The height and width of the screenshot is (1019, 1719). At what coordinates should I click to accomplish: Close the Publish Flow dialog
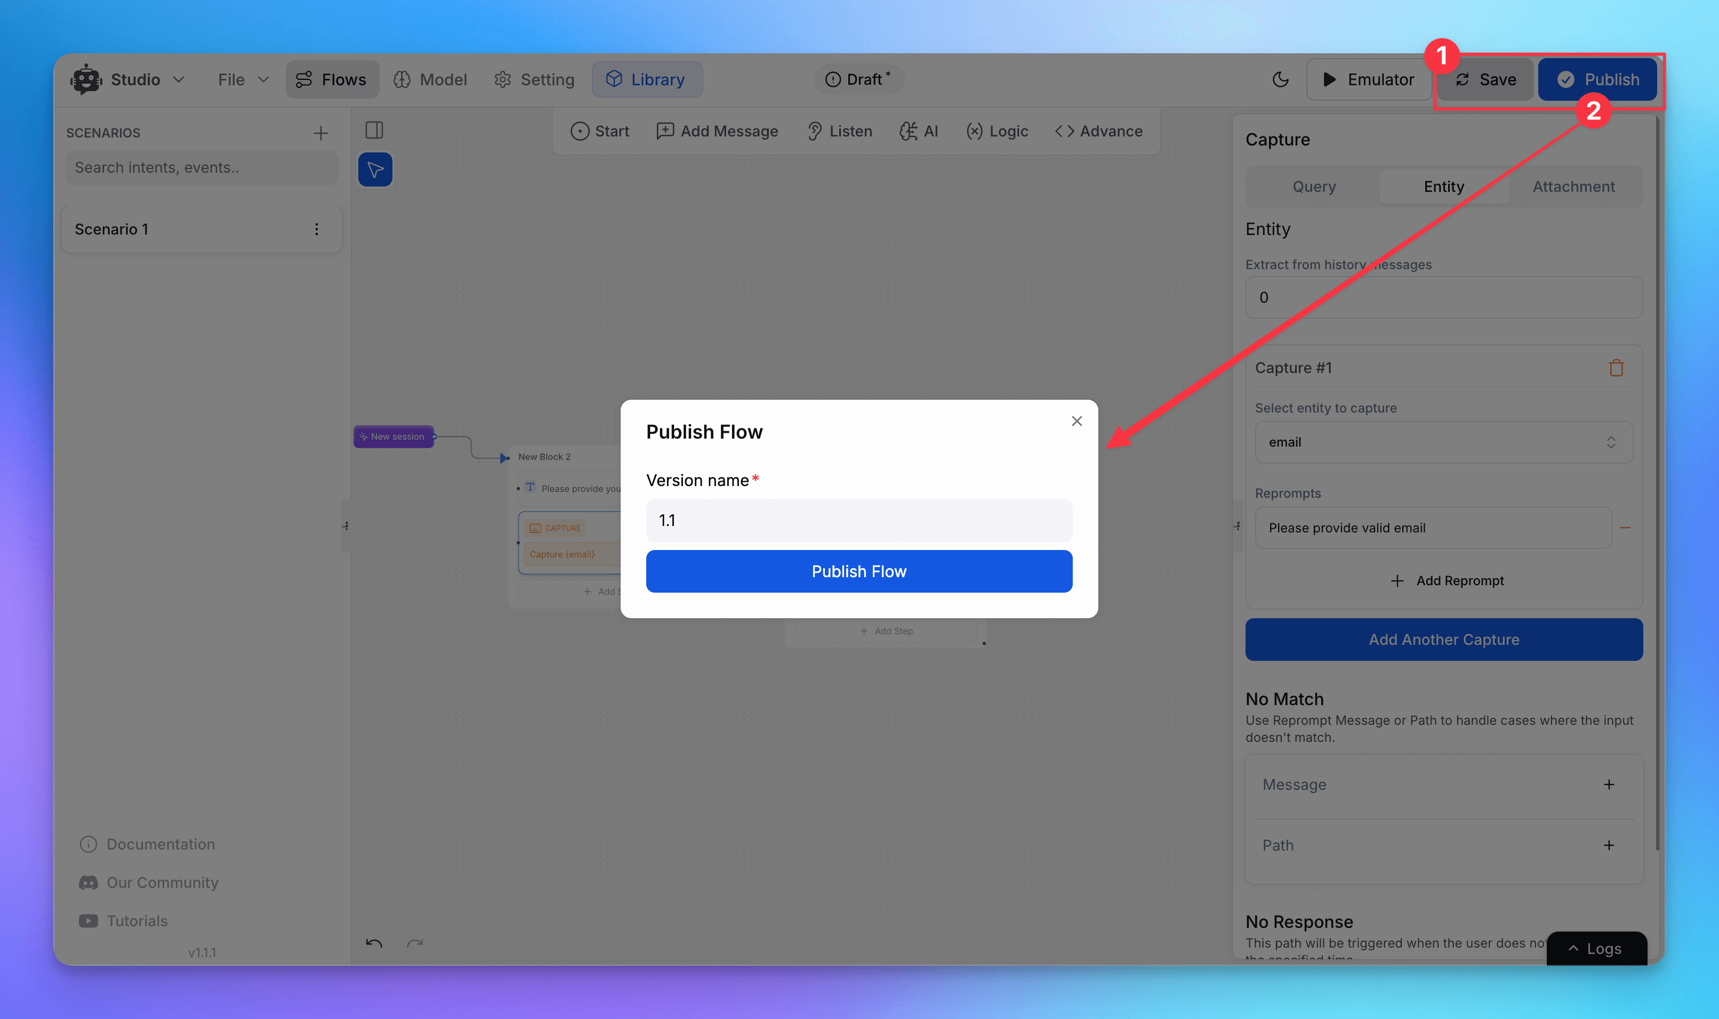click(1076, 422)
